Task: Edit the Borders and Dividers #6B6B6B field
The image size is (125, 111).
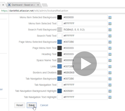Action: coord(85,73)
